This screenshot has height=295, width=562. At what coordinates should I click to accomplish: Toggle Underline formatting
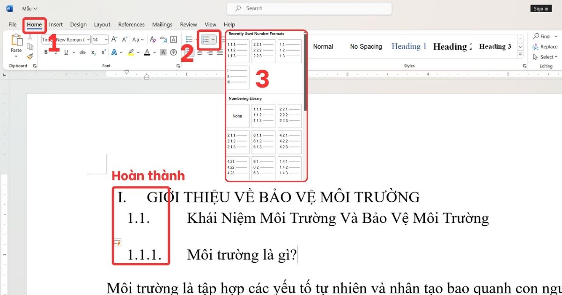pyautogui.click(x=66, y=52)
